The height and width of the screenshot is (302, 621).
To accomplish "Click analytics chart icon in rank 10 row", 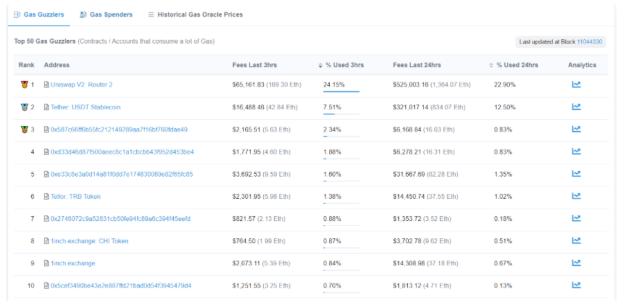I will [x=576, y=285].
